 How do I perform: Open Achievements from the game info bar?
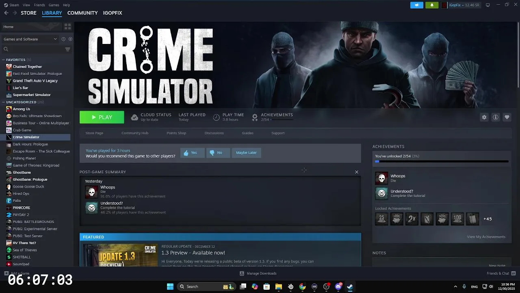[x=272, y=117]
